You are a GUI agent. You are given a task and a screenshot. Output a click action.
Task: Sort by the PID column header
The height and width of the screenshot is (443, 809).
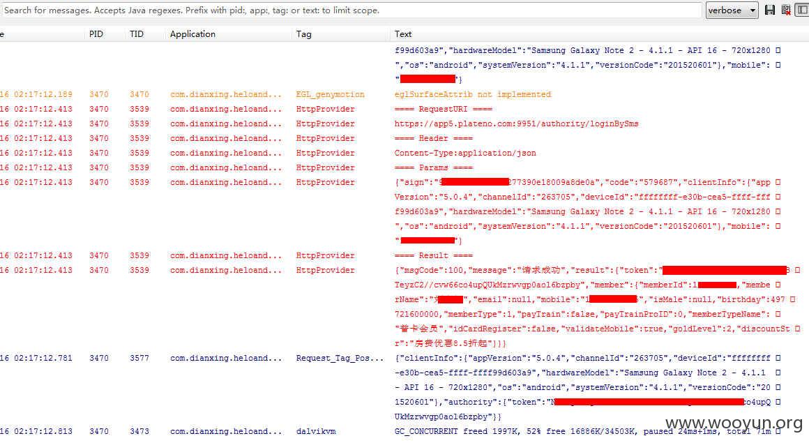96,34
